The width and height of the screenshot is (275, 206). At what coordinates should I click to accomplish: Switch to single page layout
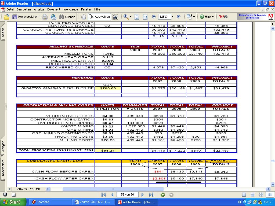tap(244, 195)
